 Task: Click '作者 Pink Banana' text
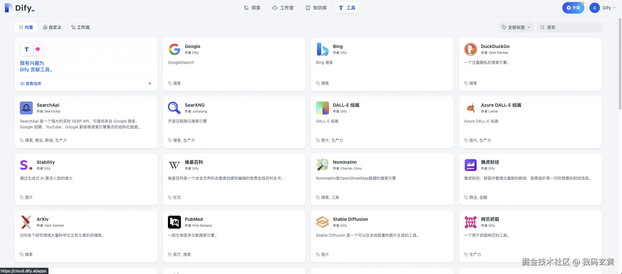(198, 226)
